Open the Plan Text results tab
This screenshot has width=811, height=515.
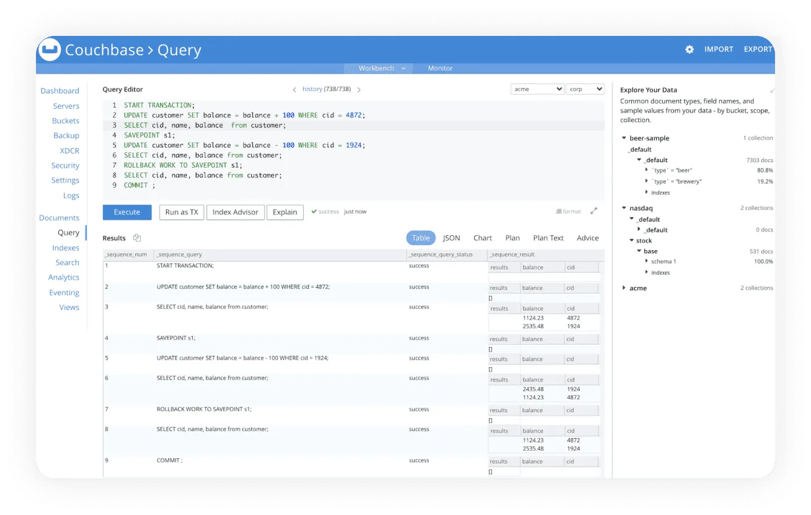coord(549,238)
